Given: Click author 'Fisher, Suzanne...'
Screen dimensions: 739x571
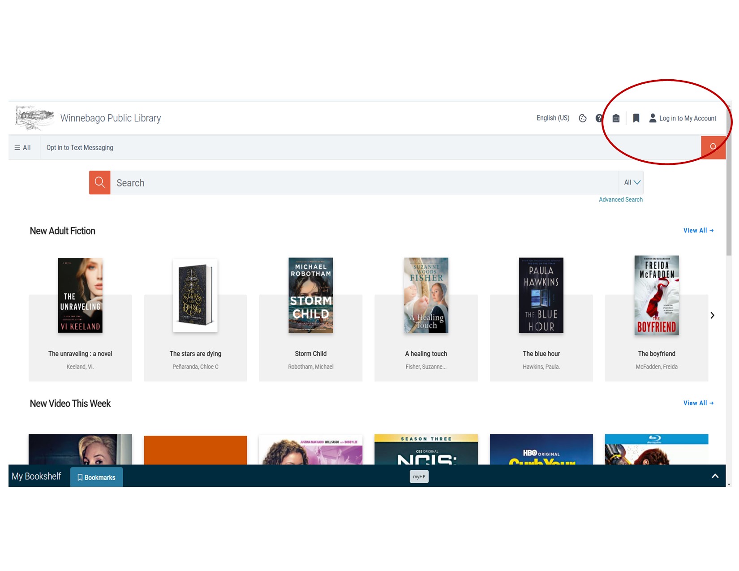Looking at the screenshot, I should click(x=426, y=367).
